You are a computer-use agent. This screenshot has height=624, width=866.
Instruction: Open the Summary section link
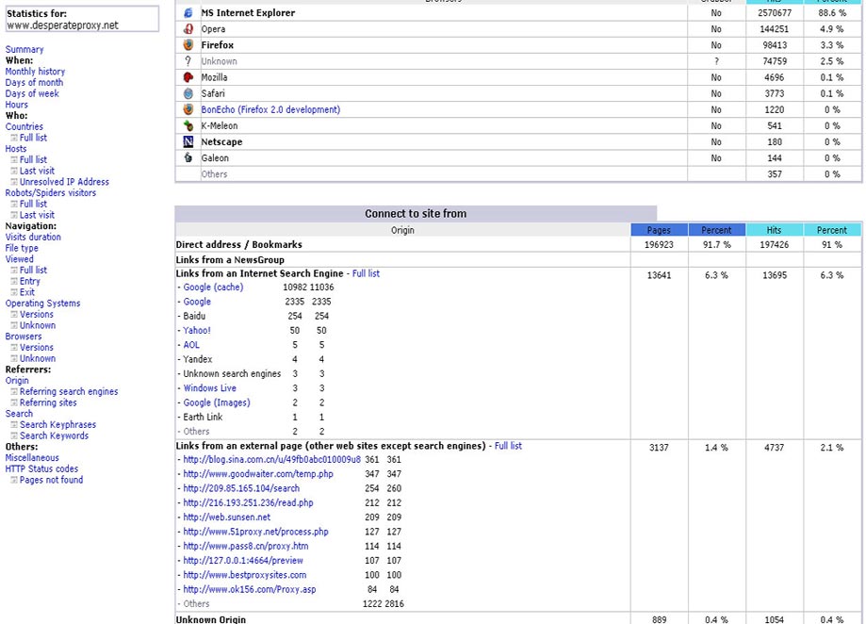coord(25,49)
